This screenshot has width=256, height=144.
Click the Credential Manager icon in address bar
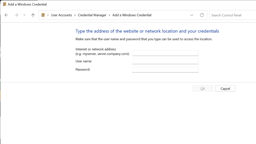43,15
